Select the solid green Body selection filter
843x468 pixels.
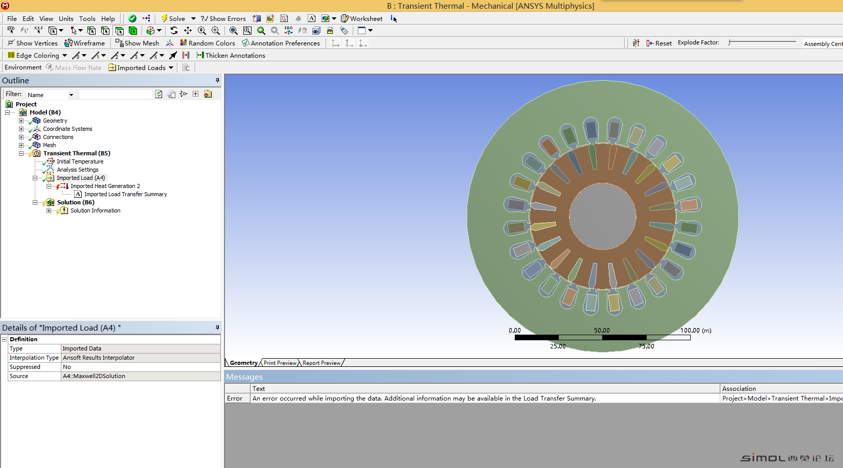pyautogui.click(x=133, y=31)
